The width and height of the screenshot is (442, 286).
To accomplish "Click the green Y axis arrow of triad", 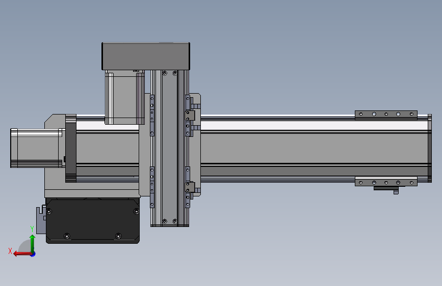I will (33, 243).
